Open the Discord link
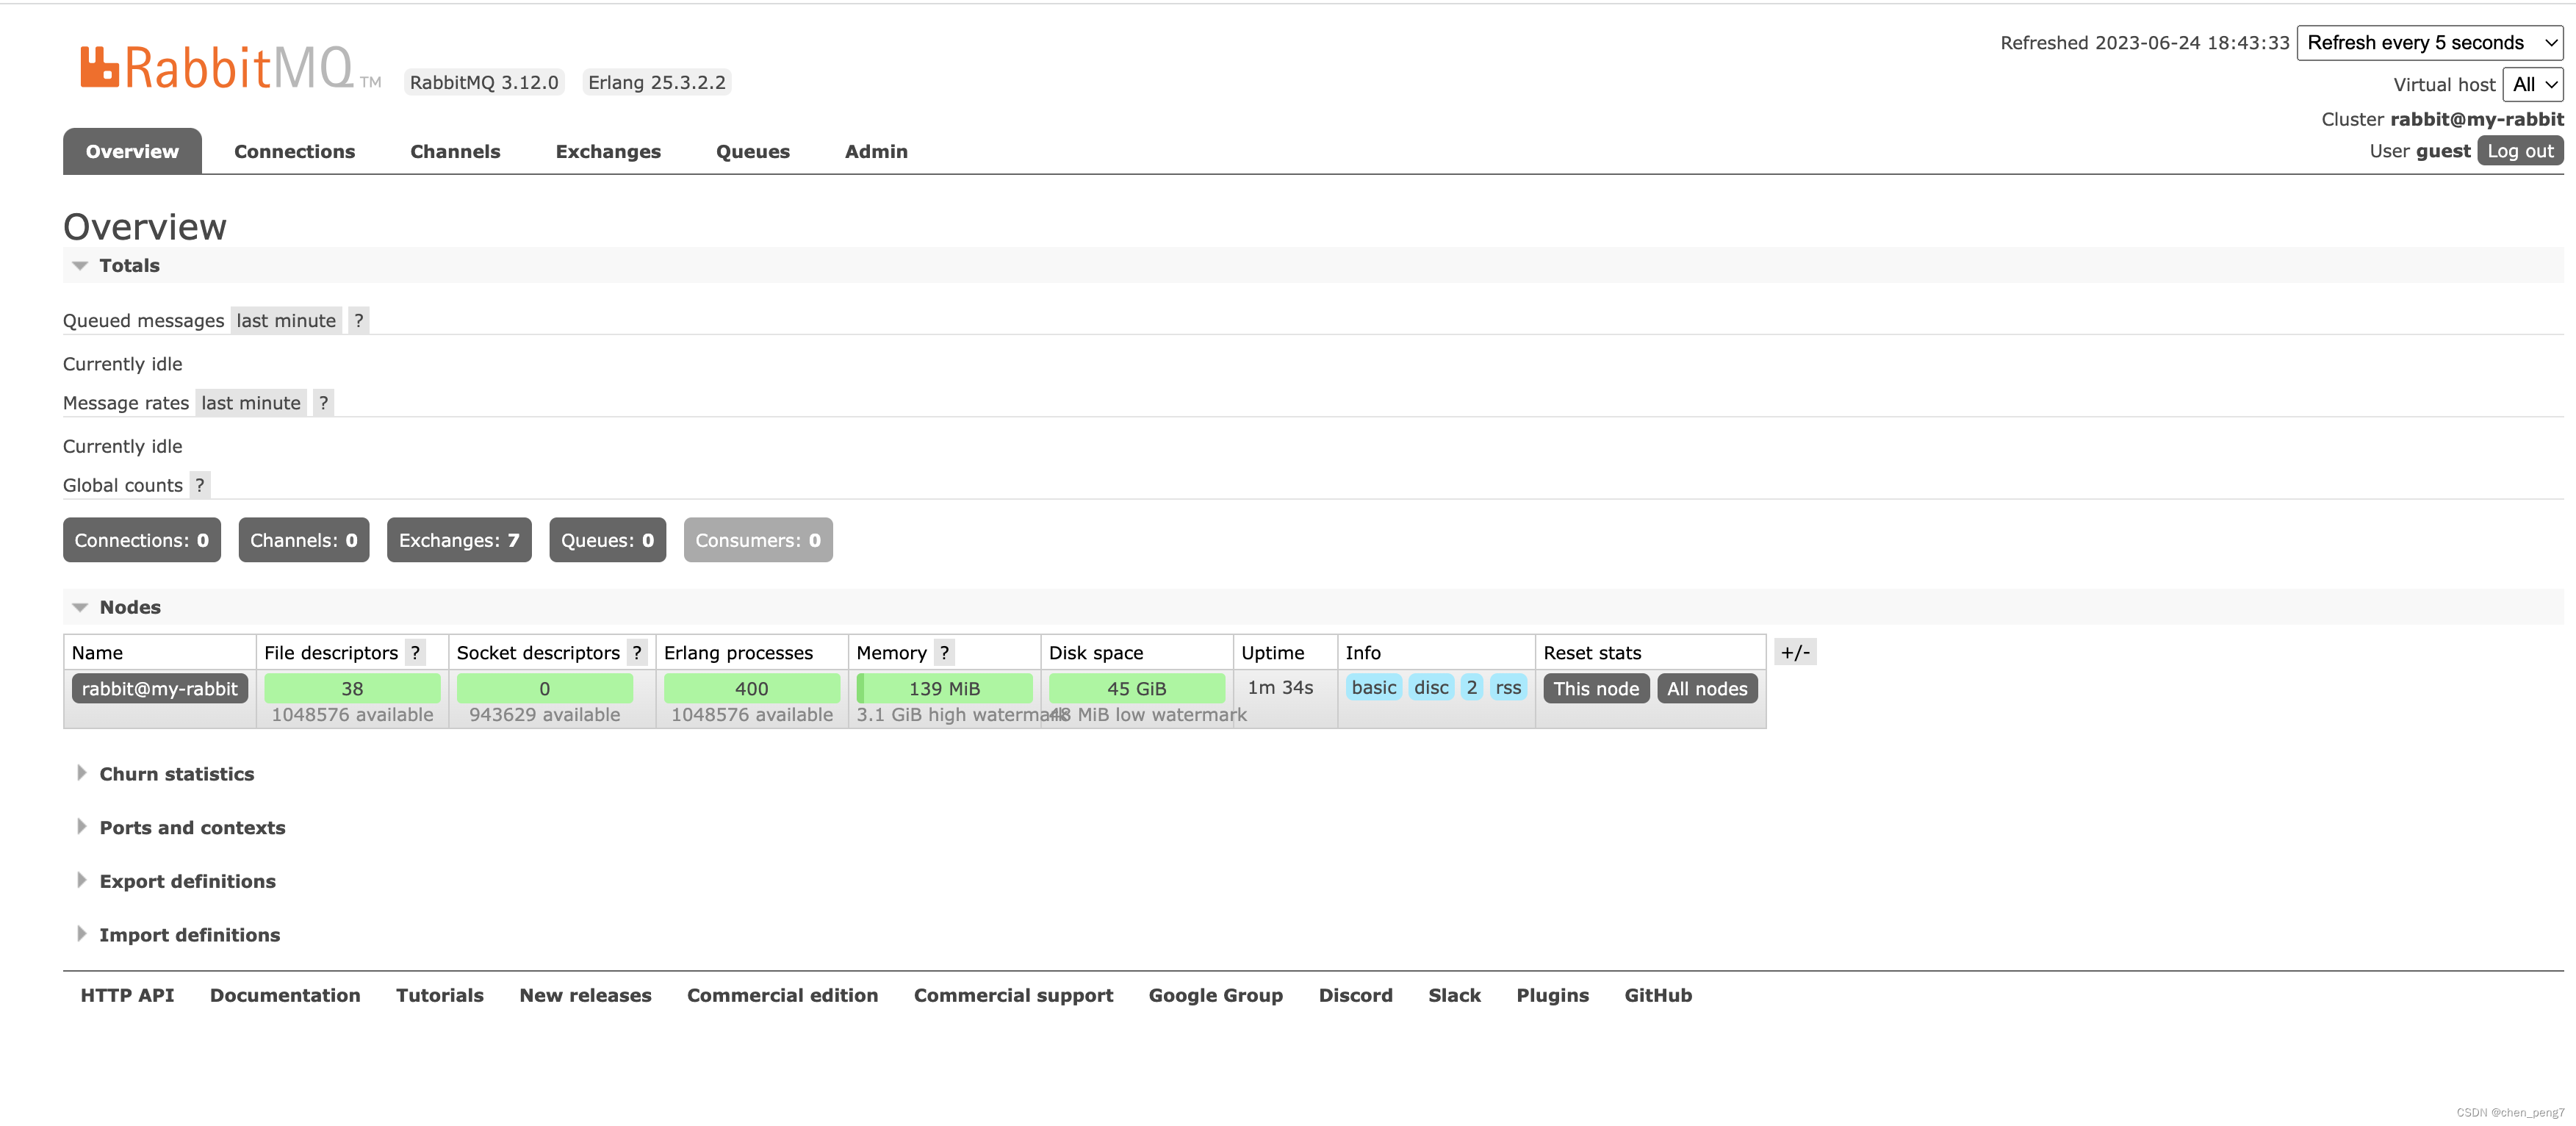This screenshot has width=2576, height=1126. click(x=1355, y=996)
